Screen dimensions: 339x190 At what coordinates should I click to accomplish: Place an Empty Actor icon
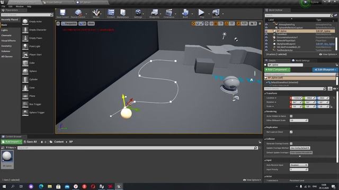(25, 22)
